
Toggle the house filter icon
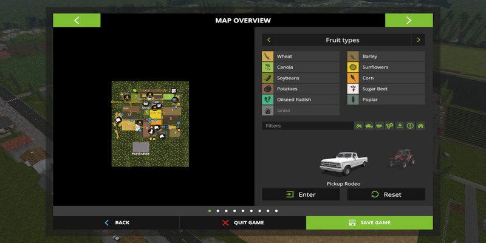(420, 126)
